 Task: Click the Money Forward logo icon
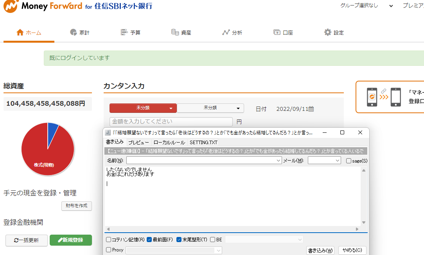(11, 6)
